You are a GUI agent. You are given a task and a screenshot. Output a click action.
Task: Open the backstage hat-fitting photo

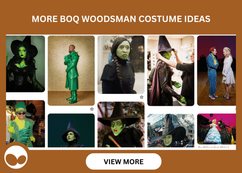[171, 71]
